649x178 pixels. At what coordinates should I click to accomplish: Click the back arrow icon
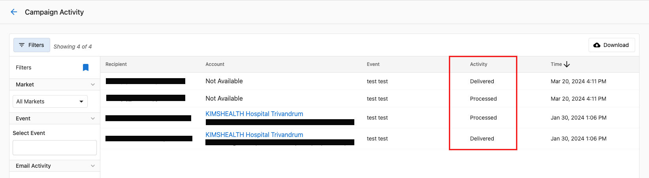14,12
